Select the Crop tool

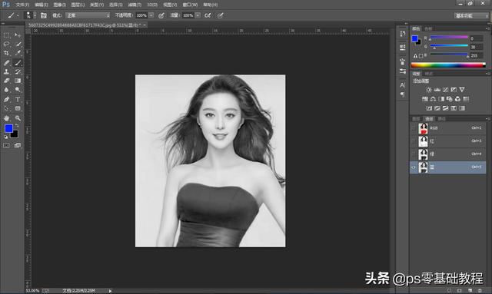6,53
